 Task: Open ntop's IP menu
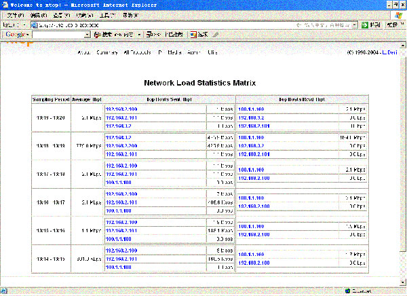tap(160, 52)
